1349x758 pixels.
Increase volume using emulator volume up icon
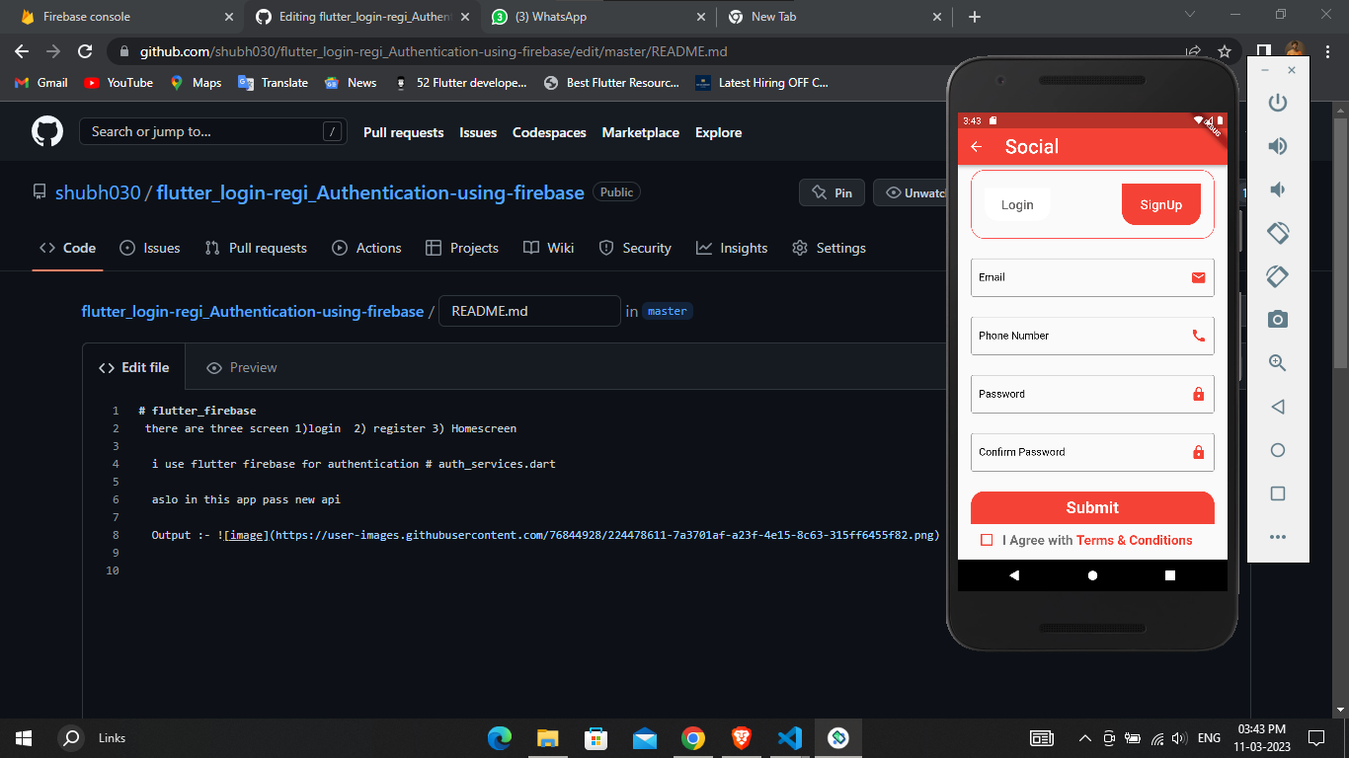click(1277, 145)
